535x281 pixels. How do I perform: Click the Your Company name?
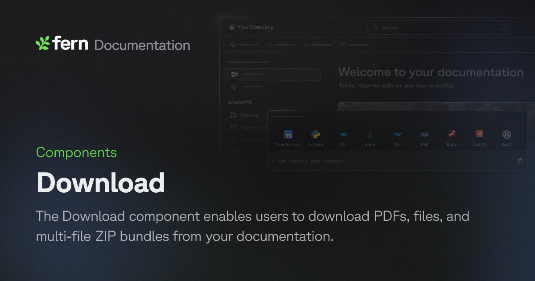pos(255,27)
